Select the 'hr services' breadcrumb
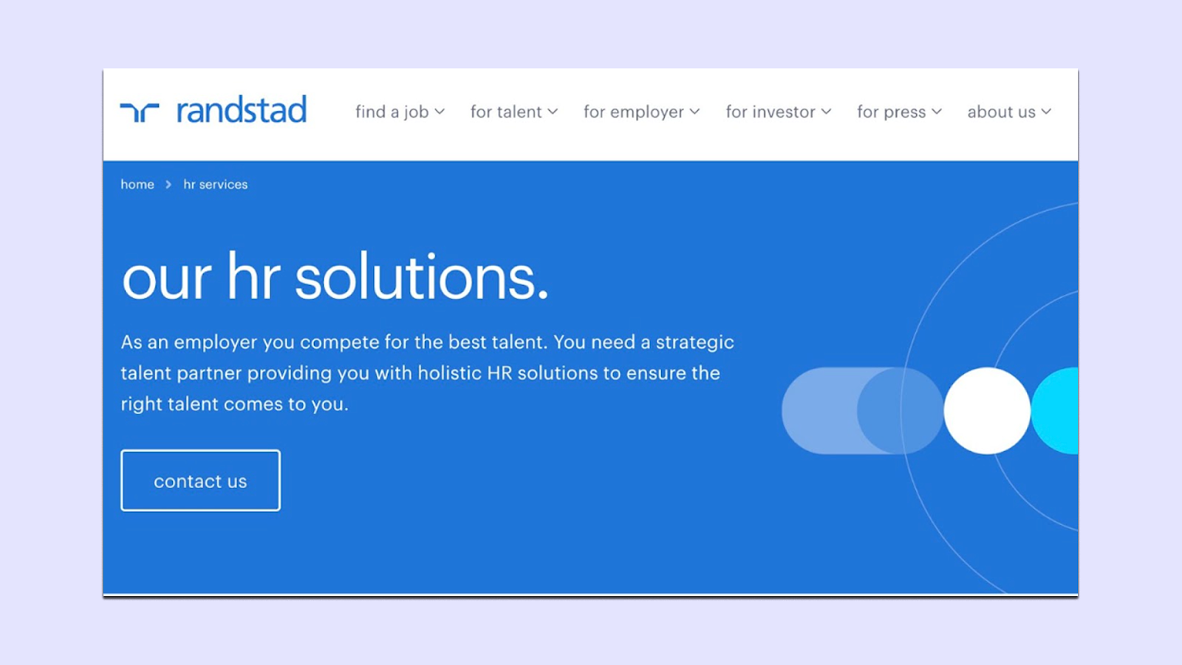The image size is (1182, 665). (216, 185)
